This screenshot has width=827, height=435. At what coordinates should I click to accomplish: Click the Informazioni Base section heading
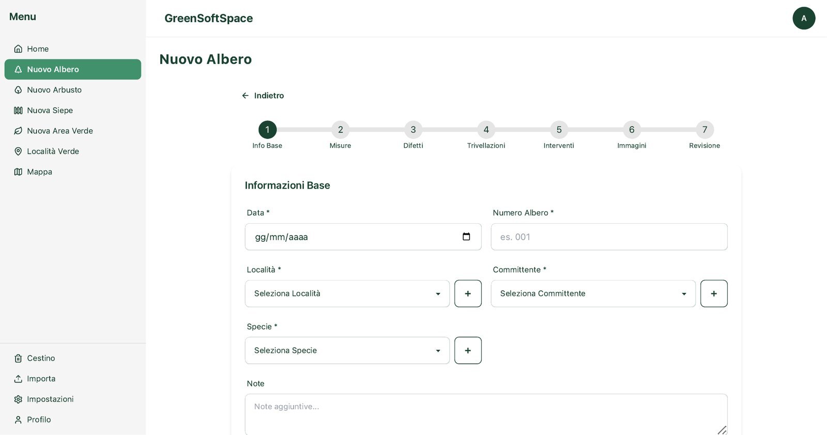pos(287,185)
